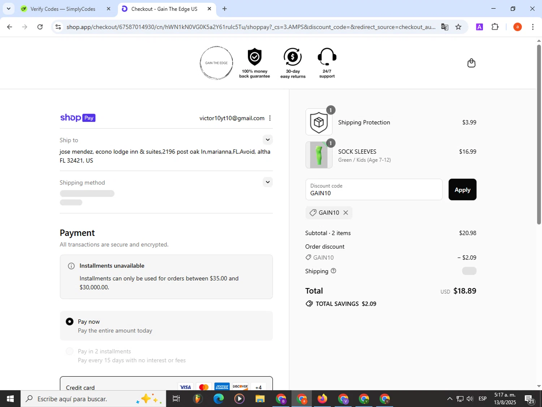Open Firefox from the taskbar
This screenshot has height=407, width=542.
pyautogui.click(x=322, y=399)
